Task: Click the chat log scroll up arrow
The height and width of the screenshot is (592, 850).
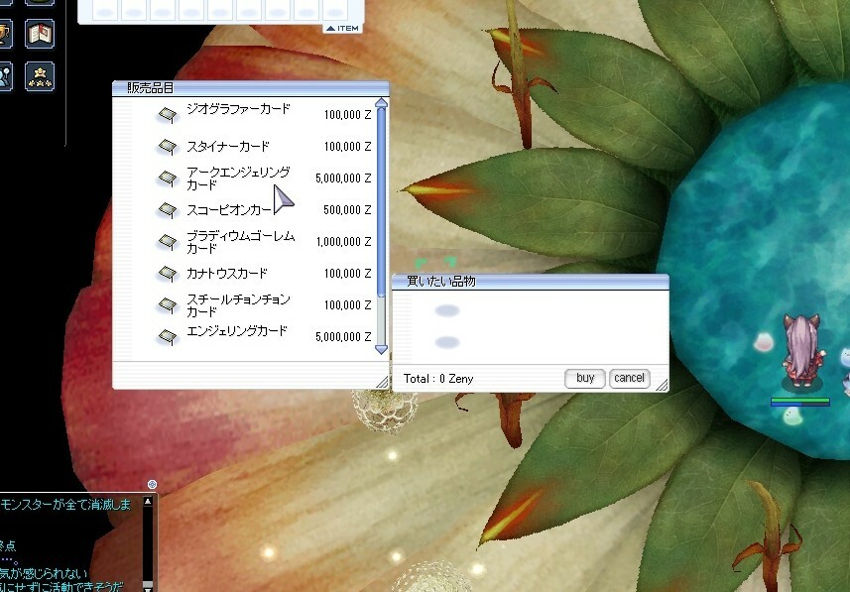Action: pyautogui.click(x=149, y=503)
